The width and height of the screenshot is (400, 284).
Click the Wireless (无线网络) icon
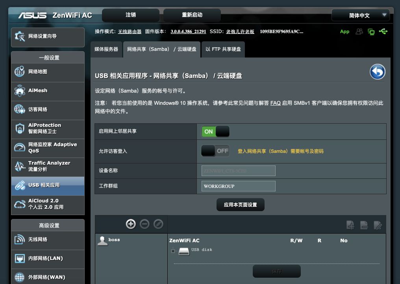(19, 239)
